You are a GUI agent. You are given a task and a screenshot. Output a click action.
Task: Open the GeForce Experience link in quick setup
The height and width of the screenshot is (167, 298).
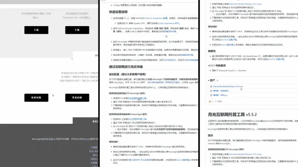[x=156, y=18]
